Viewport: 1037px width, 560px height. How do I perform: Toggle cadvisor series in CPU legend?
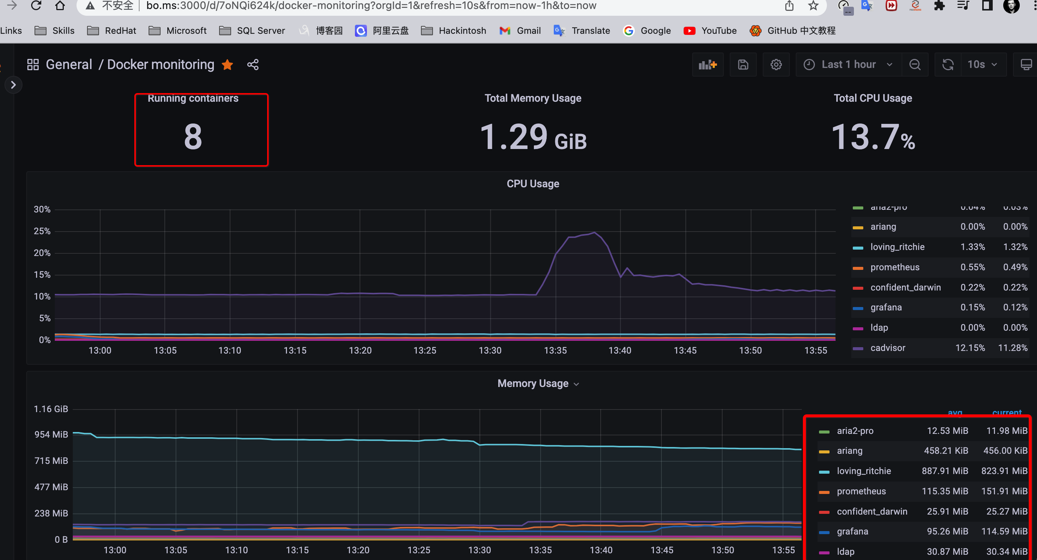tap(887, 348)
